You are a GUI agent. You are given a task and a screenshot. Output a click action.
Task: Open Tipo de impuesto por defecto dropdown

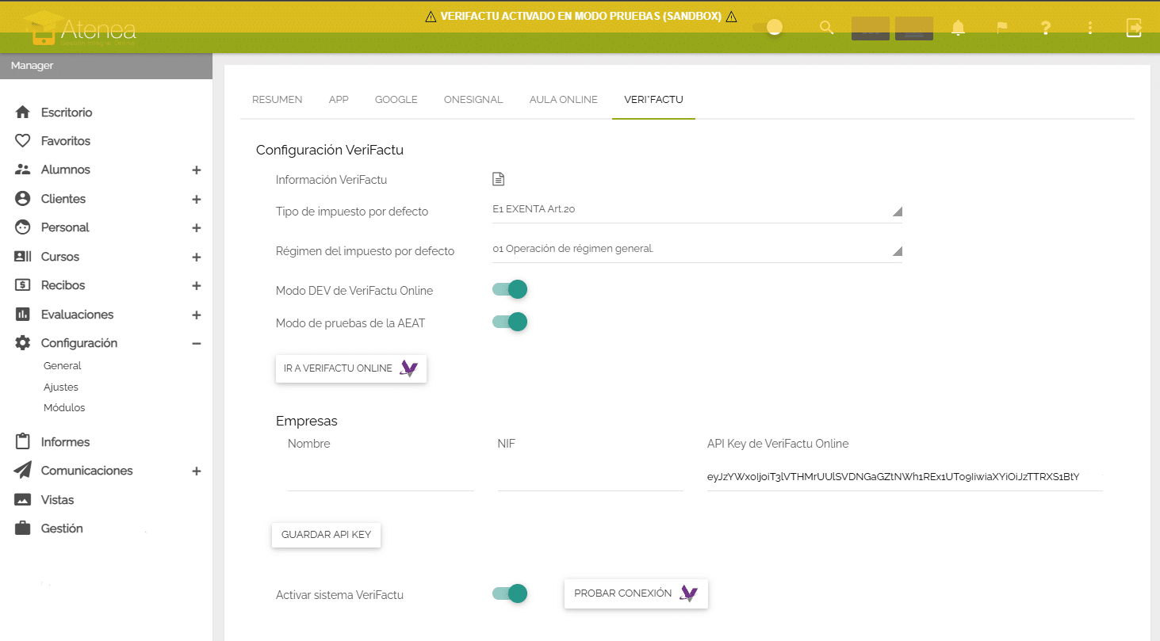coord(696,210)
